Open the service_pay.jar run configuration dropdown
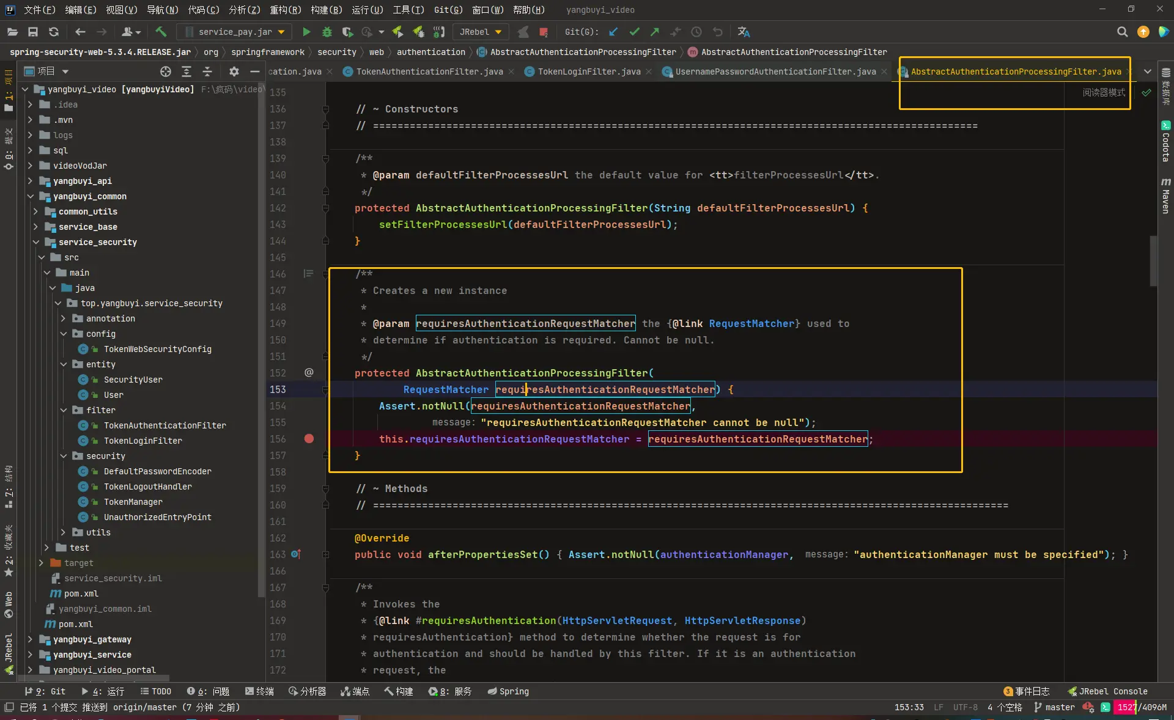Viewport: 1174px width, 720px height. coord(235,32)
